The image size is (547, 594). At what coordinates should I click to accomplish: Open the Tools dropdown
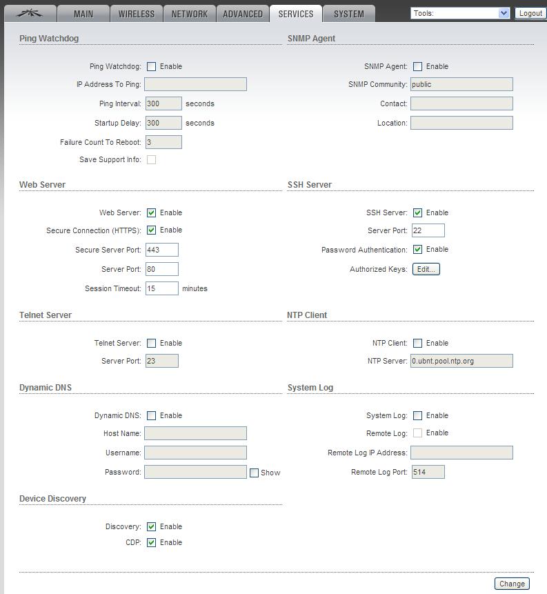point(460,13)
